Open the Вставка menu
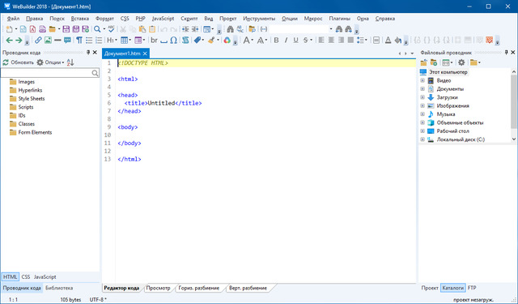 [x=80, y=19]
